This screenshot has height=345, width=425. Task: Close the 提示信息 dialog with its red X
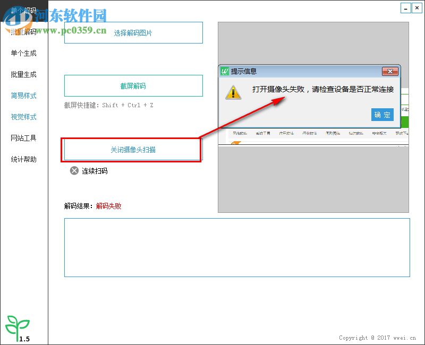(x=390, y=71)
